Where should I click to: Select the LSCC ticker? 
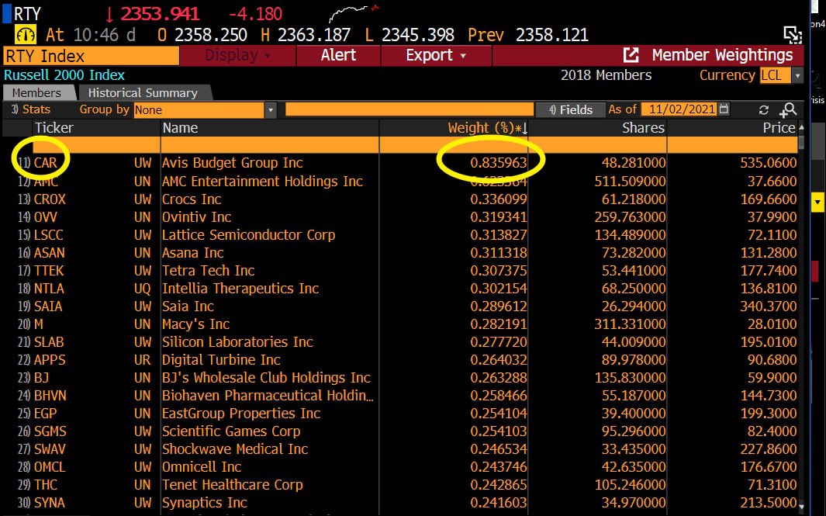click(48, 235)
